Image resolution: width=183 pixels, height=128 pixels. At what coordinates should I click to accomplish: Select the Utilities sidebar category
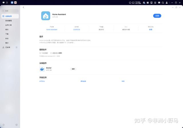click(x=8, y=25)
